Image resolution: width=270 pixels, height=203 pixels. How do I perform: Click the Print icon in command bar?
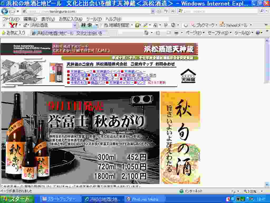pyautogui.click(x=176, y=33)
